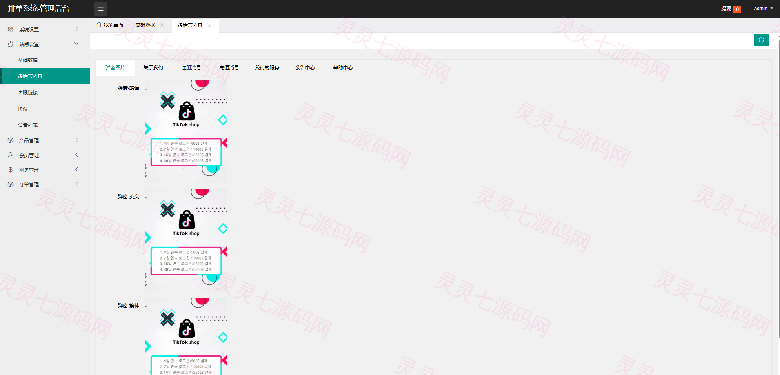Click the 弹窗-韩语 popup image
This screenshot has width=780, height=375.
pyautogui.click(x=186, y=131)
